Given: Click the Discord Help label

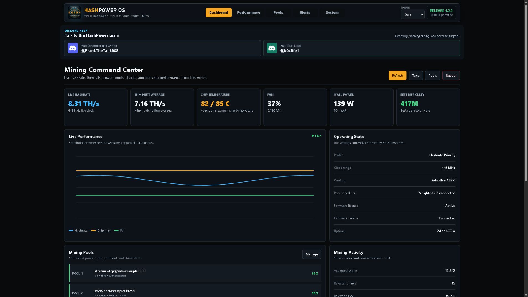Looking at the screenshot, I should [76, 31].
